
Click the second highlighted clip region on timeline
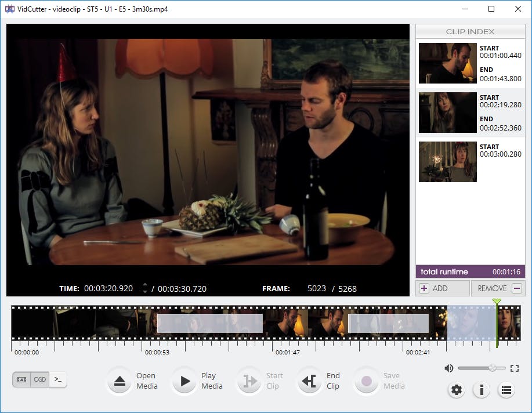pos(389,324)
